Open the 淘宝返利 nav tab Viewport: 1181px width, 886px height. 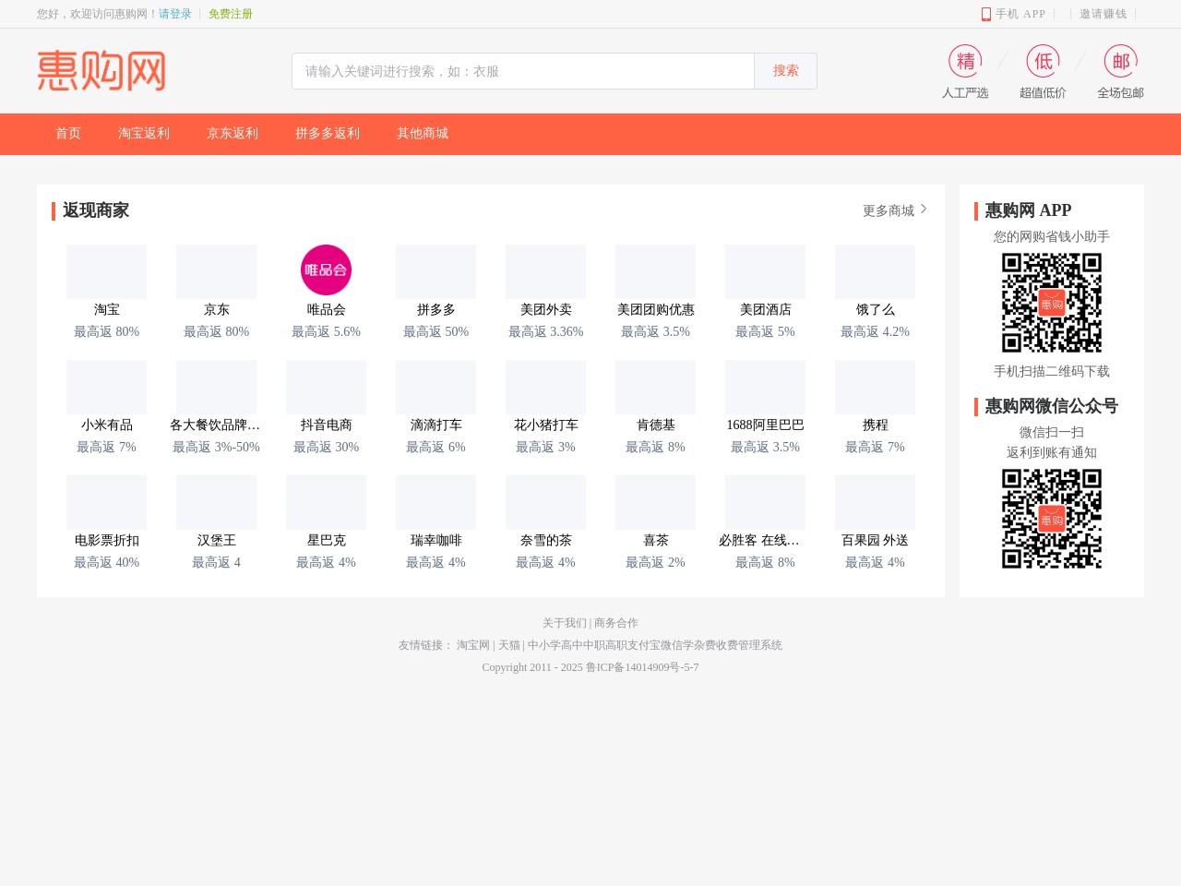pyautogui.click(x=144, y=134)
